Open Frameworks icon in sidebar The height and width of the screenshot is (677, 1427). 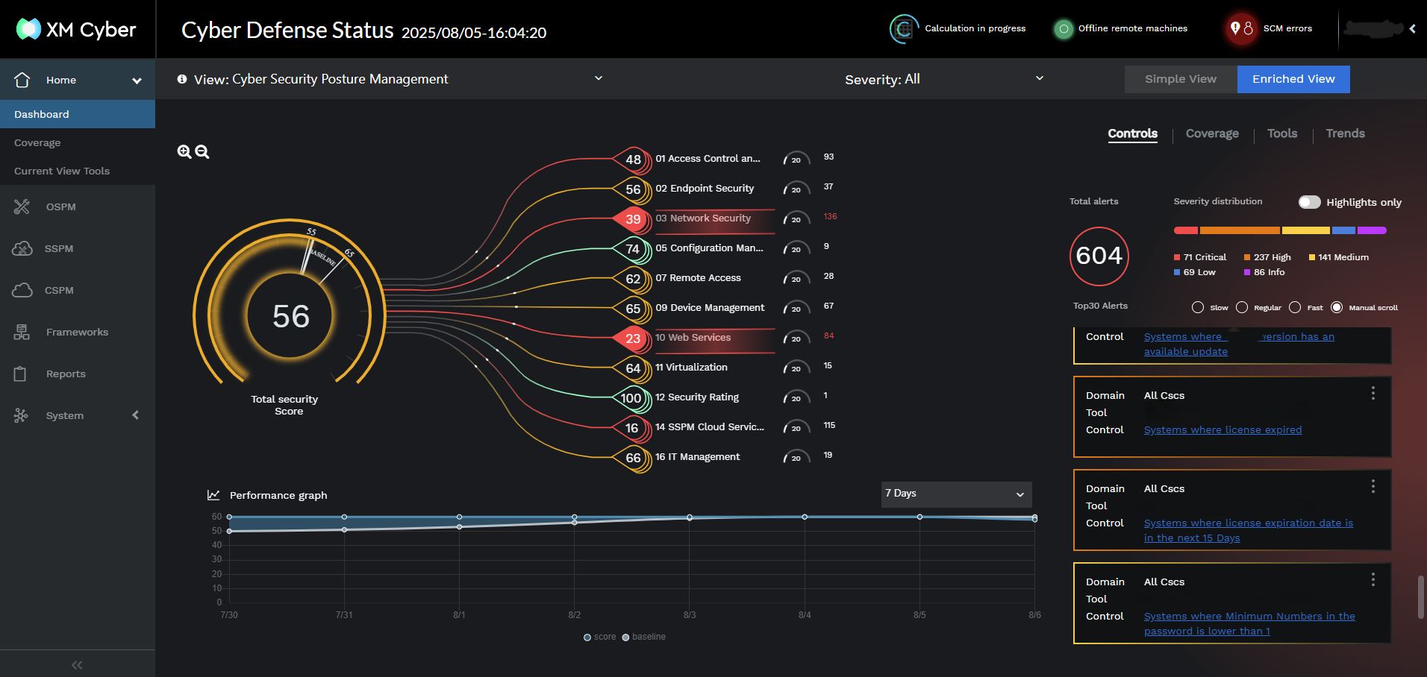tap(22, 332)
